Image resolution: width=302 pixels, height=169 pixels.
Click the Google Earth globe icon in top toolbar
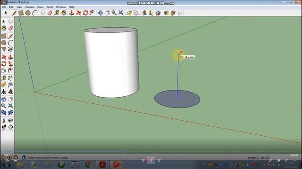158,13
